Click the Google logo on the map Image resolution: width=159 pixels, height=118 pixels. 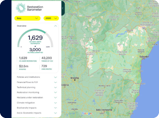coord(87,113)
